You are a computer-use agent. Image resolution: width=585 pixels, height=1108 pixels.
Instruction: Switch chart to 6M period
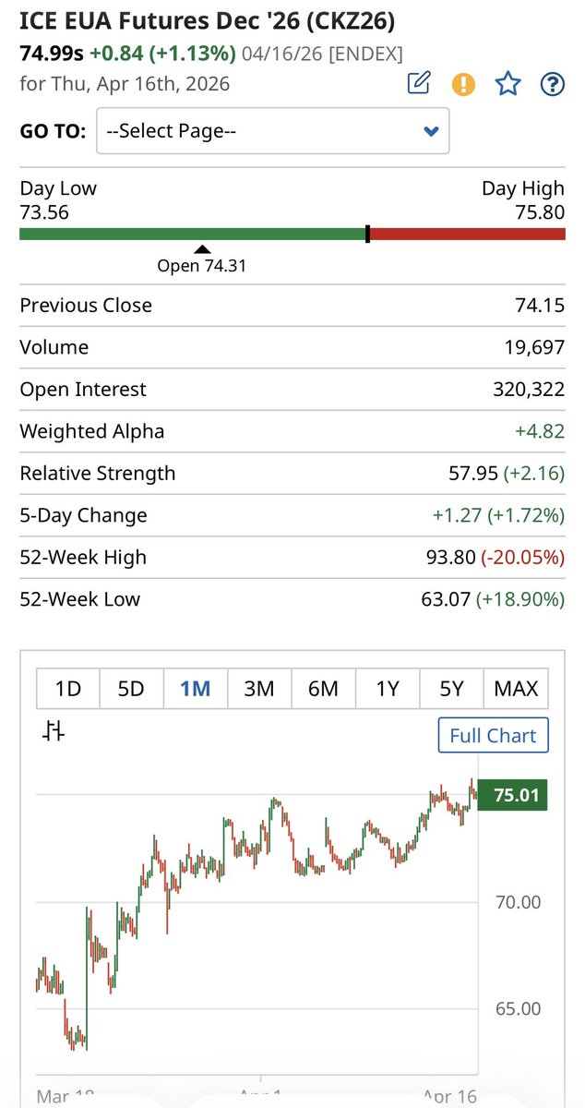point(323,689)
